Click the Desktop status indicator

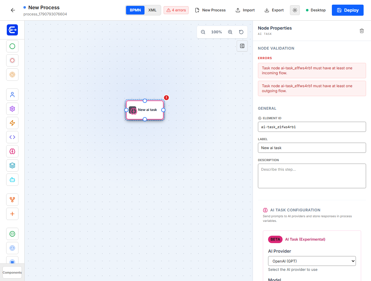click(316, 10)
